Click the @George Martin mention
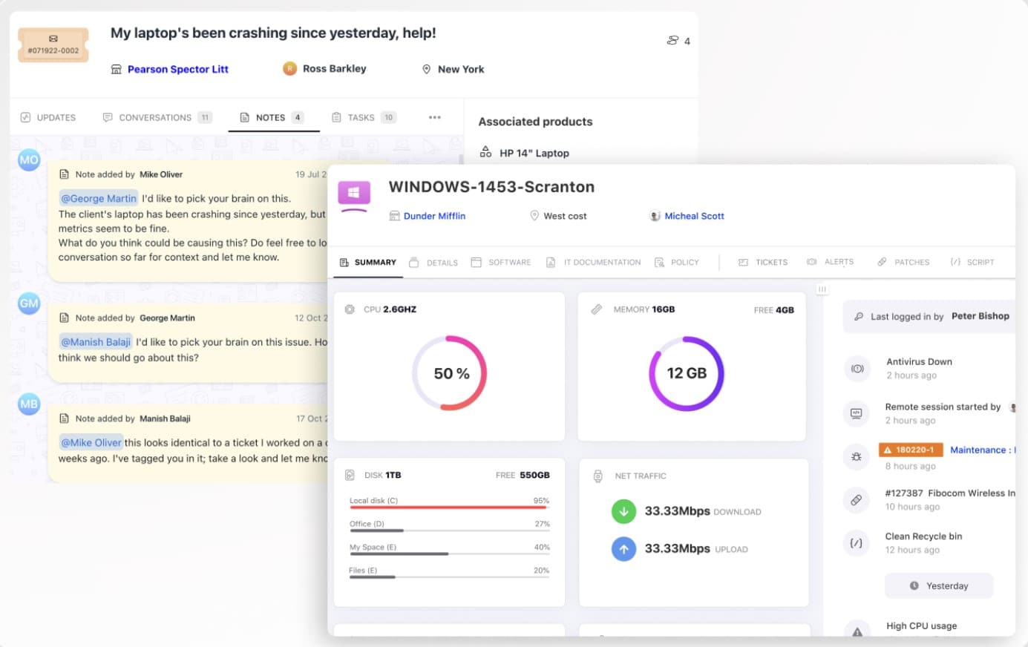The width and height of the screenshot is (1028, 647). (x=99, y=198)
